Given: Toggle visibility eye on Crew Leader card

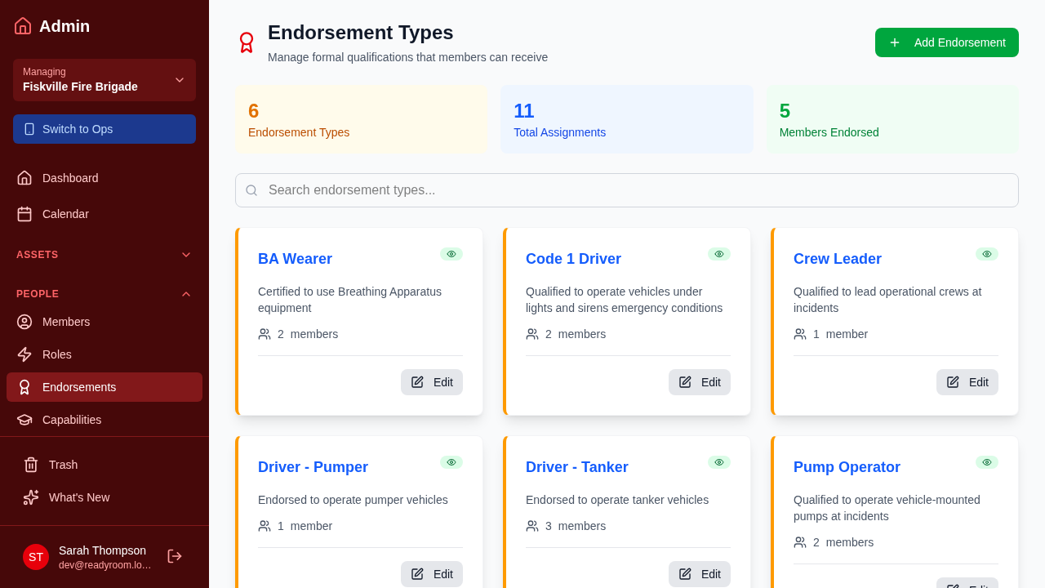Looking at the screenshot, I should [987, 254].
